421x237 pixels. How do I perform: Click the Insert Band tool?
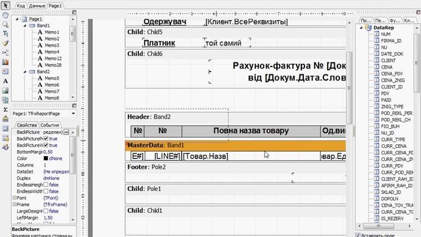tap(5, 53)
